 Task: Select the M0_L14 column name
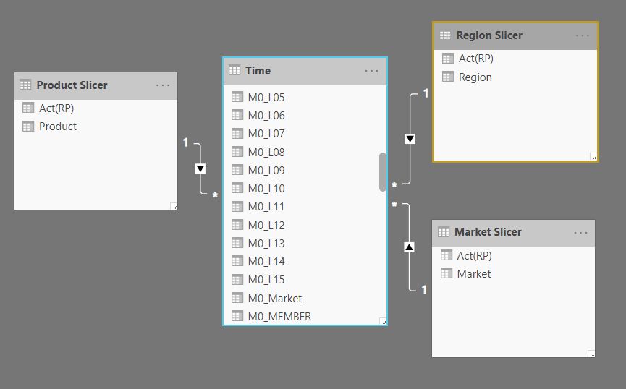click(x=266, y=262)
